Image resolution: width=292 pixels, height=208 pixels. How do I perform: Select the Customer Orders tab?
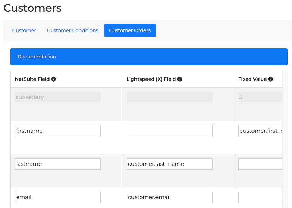point(130,30)
